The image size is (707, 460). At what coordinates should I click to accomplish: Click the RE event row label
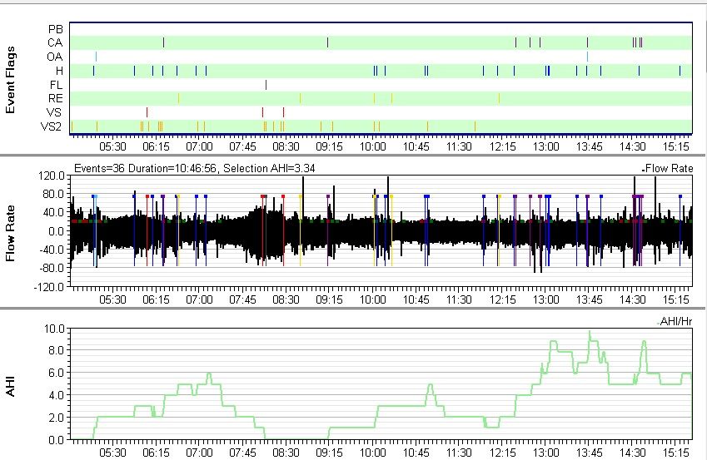(56, 98)
